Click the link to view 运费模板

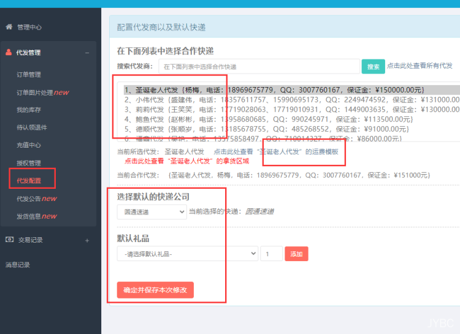point(275,151)
